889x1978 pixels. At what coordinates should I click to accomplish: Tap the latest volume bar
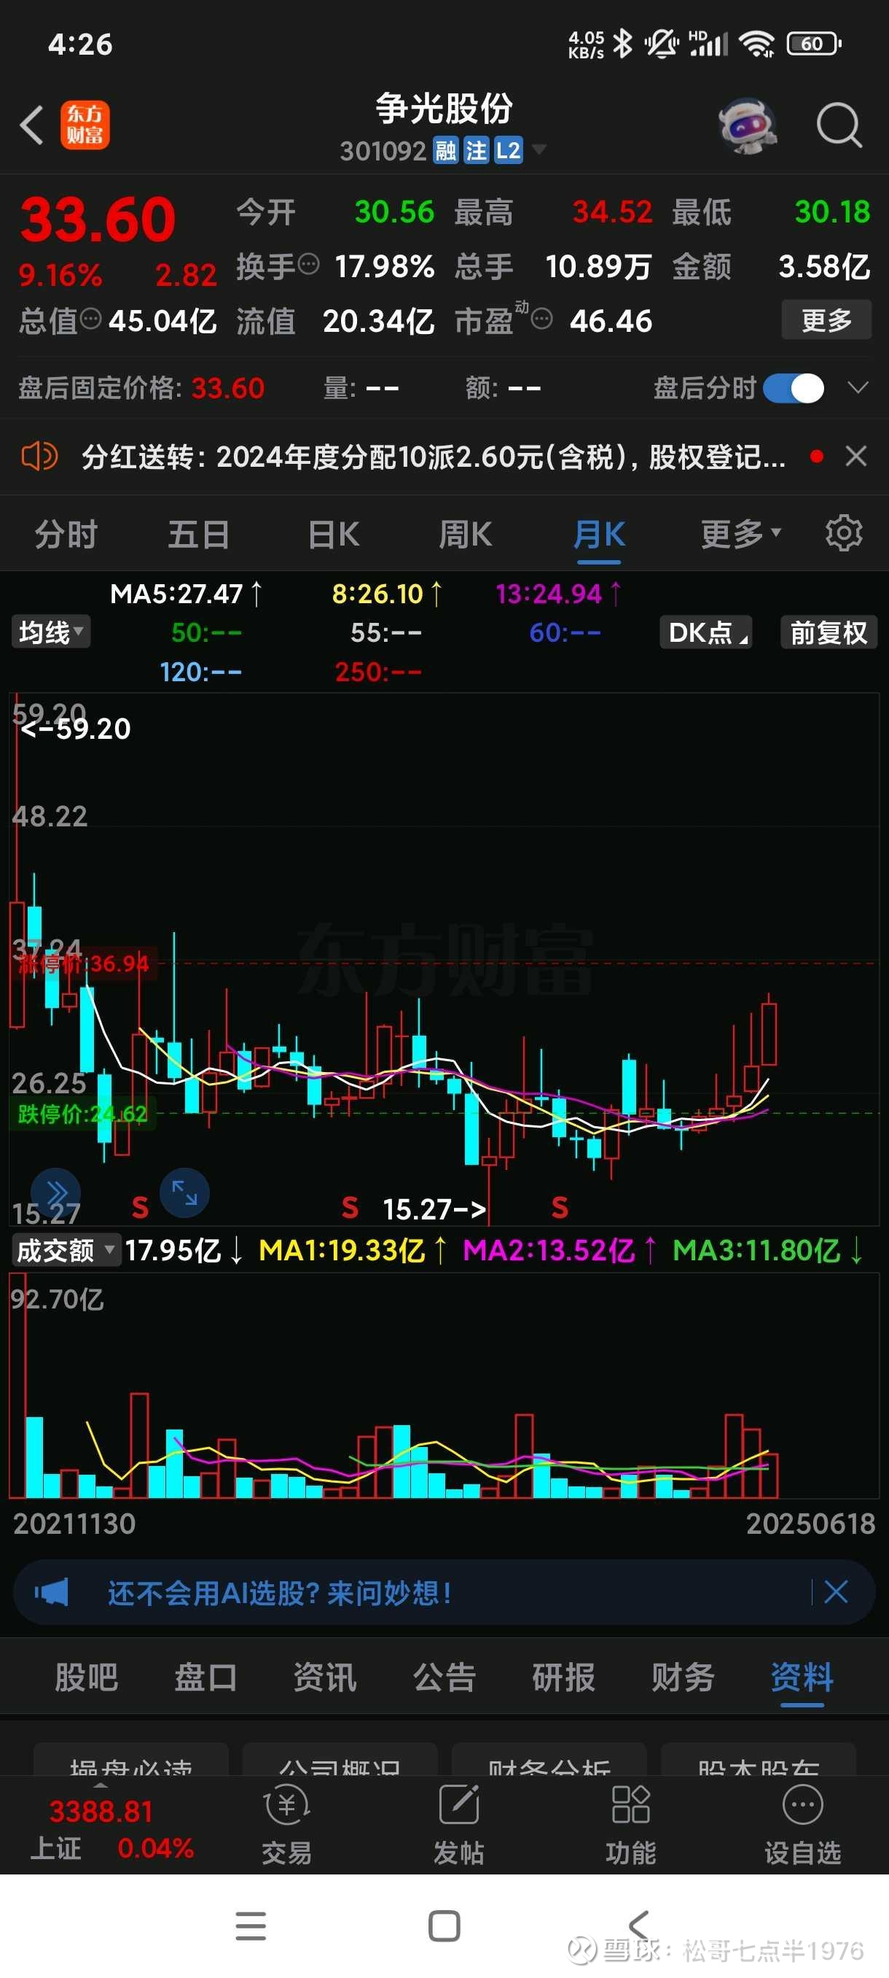(x=769, y=1475)
